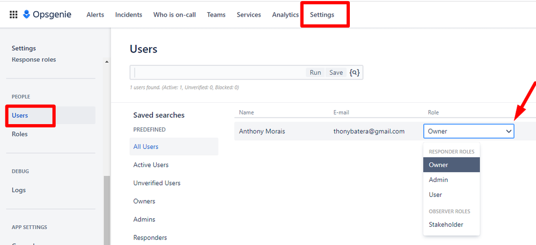Switch to the Teams tab
536x245 pixels.
216,14
